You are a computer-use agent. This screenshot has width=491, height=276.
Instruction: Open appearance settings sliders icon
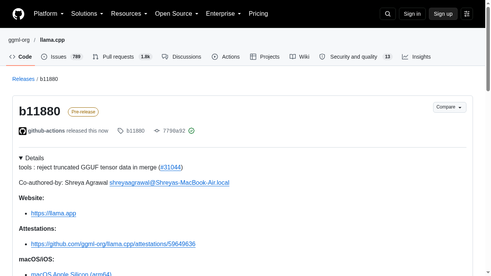click(x=467, y=14)
